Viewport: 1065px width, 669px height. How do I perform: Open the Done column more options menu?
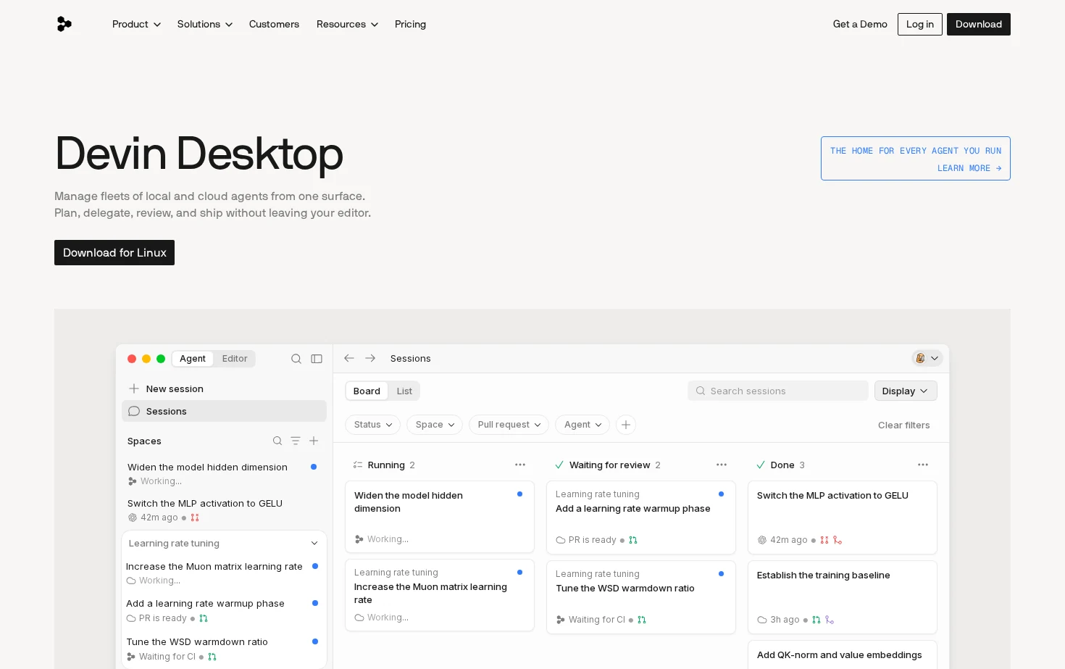coord(923,465)
